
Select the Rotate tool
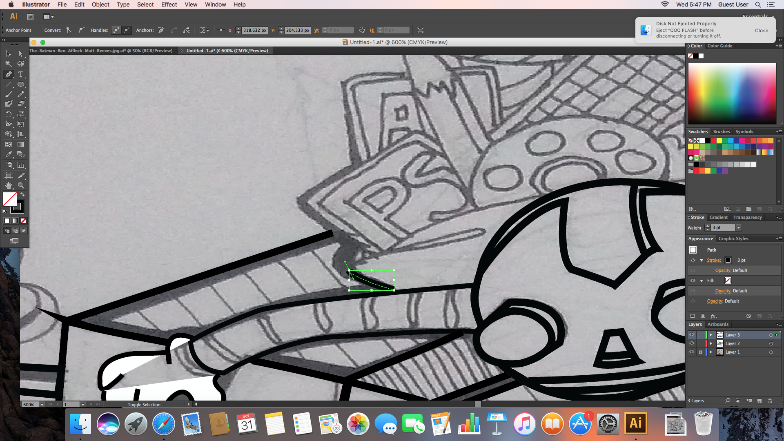coord(9,114)
